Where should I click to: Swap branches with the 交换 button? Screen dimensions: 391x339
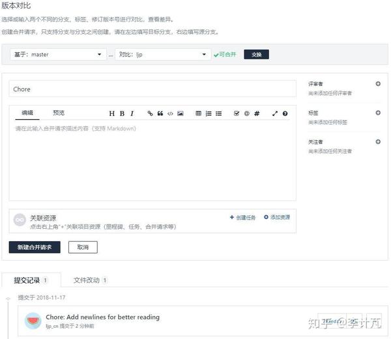(x=256, y=54)
